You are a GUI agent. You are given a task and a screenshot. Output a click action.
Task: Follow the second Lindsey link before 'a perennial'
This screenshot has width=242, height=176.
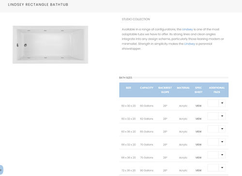click(190, 44)
